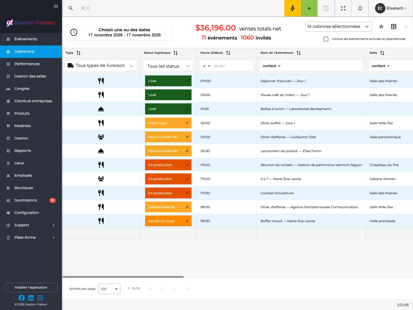The width and height of the screenshot is (413, 310).
Task: Edit the 'Prêt à livrer' status pencil
Action: point(187,123)
